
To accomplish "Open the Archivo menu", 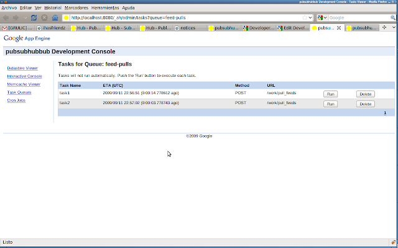I will coord(9,8).
